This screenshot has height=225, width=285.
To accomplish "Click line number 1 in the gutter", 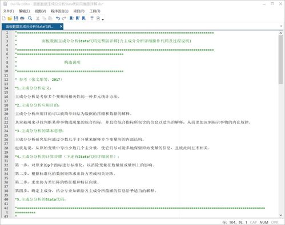I will [7, 32].
